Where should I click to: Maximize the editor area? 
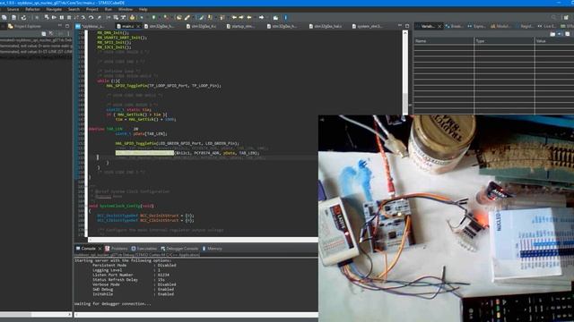pyautogui.click(x=407, y=26)
